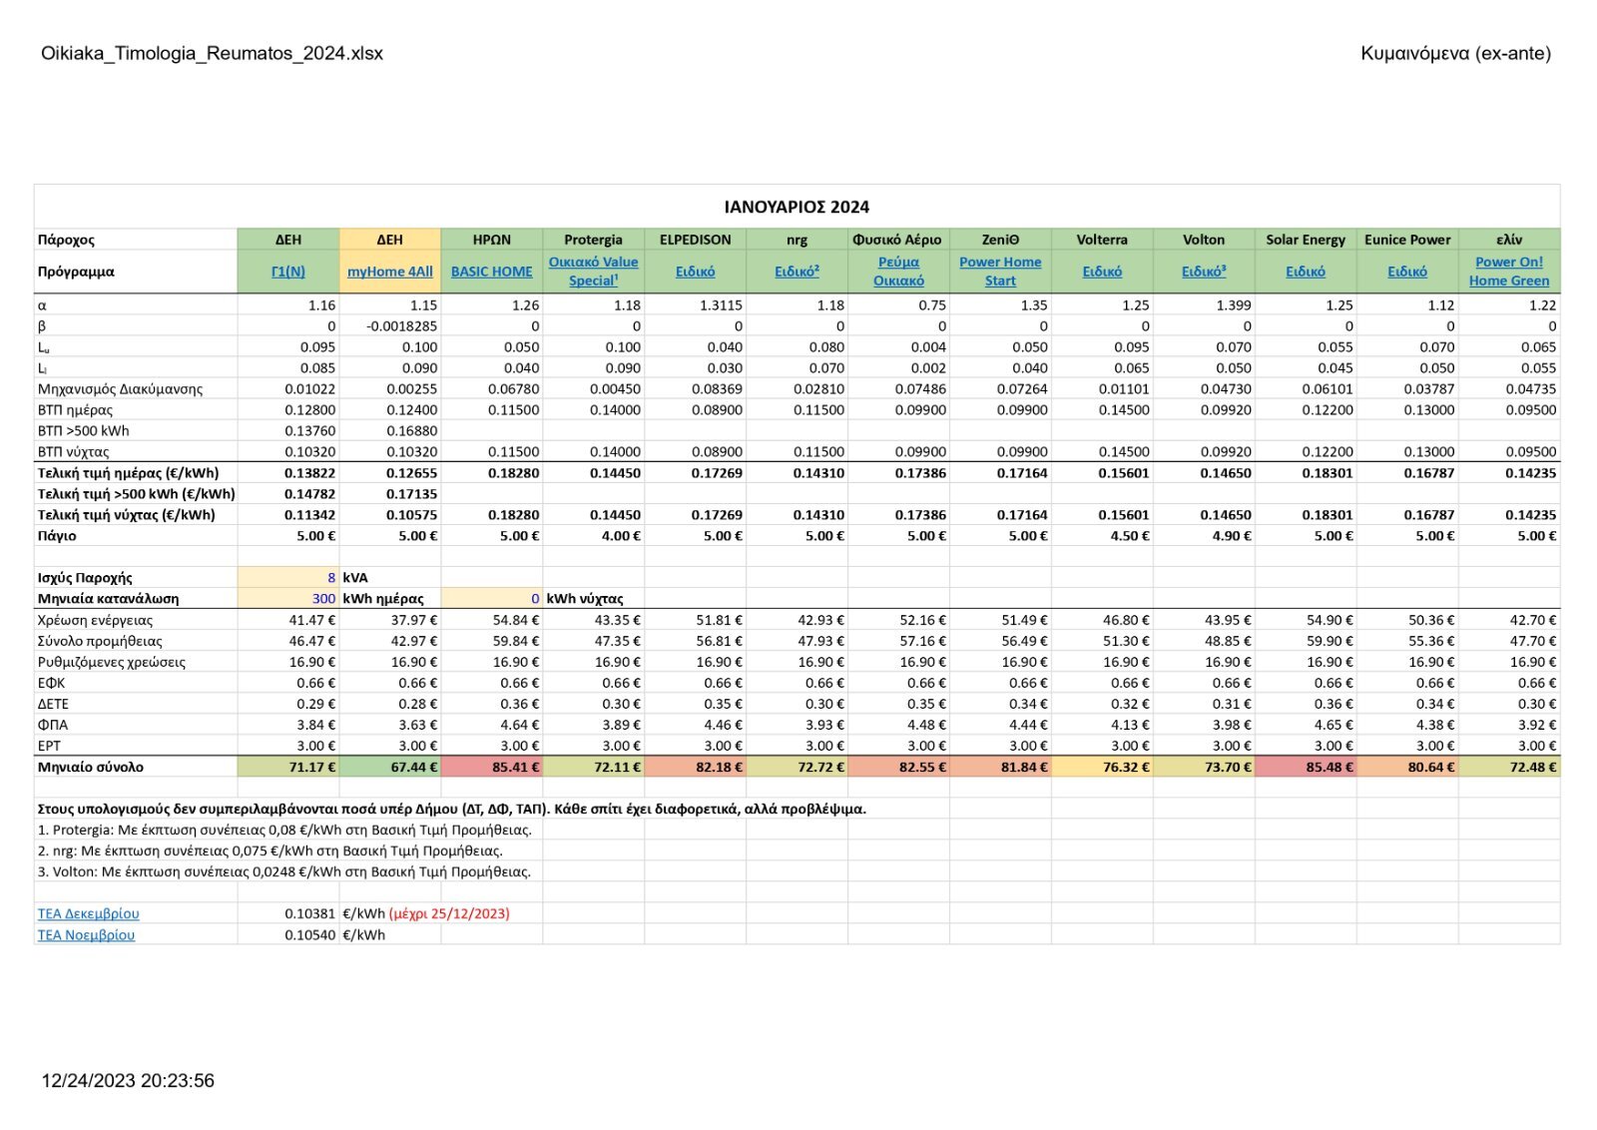Click the BASIC HOME link
The height and width of the screenshot is (1130, 1597).
coord(492,272)
